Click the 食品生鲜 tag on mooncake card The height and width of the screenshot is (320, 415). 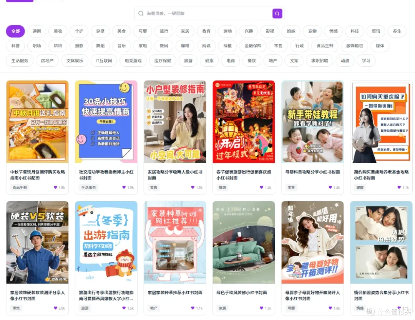tap(20, 187)
